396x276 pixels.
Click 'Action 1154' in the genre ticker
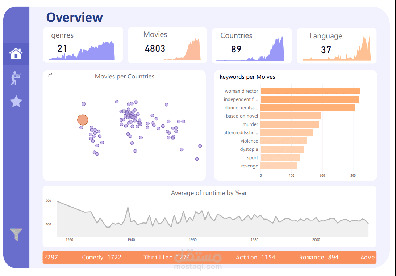[255, 257]
